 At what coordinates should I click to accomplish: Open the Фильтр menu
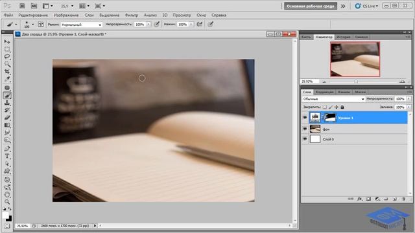132,15
